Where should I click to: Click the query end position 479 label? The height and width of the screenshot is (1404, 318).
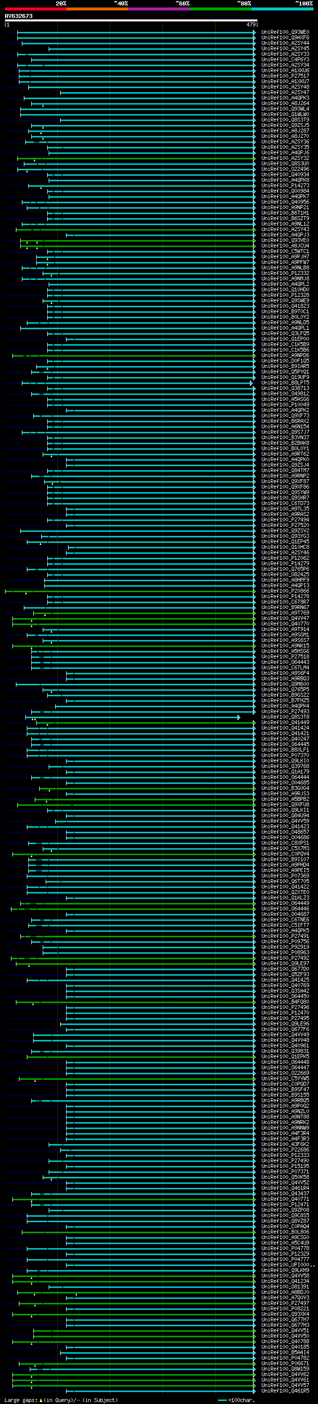pyautogui.click(x=251, y=24)
